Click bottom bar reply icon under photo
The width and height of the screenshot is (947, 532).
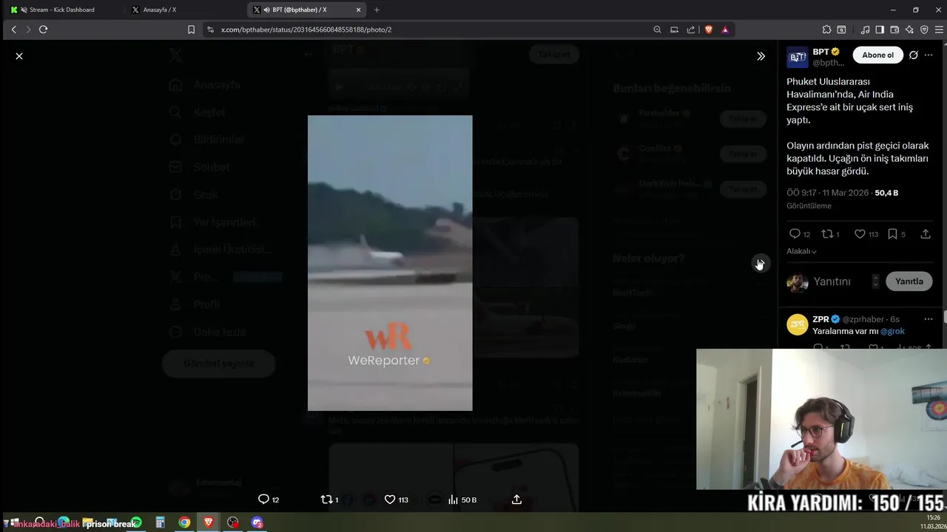263,499
